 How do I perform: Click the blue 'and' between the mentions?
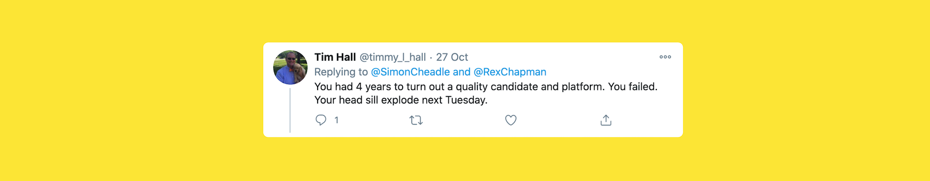click(x=461, y=72)
